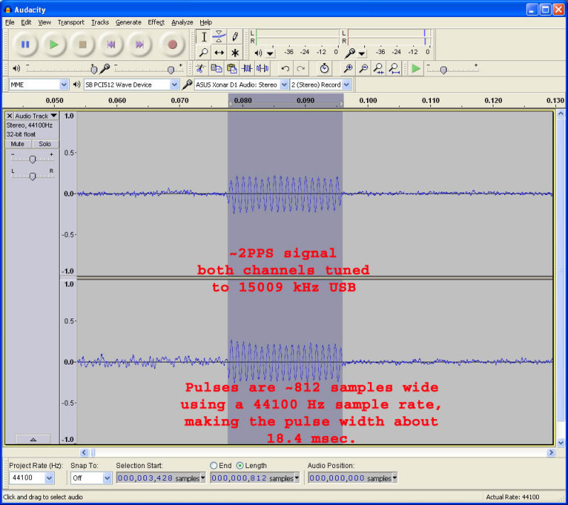Open Audio Position units dropdown
This screenshot has height=505, width=568.
(x=395, y=478)
